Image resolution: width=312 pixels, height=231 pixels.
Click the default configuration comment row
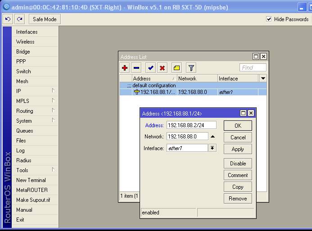193,85
